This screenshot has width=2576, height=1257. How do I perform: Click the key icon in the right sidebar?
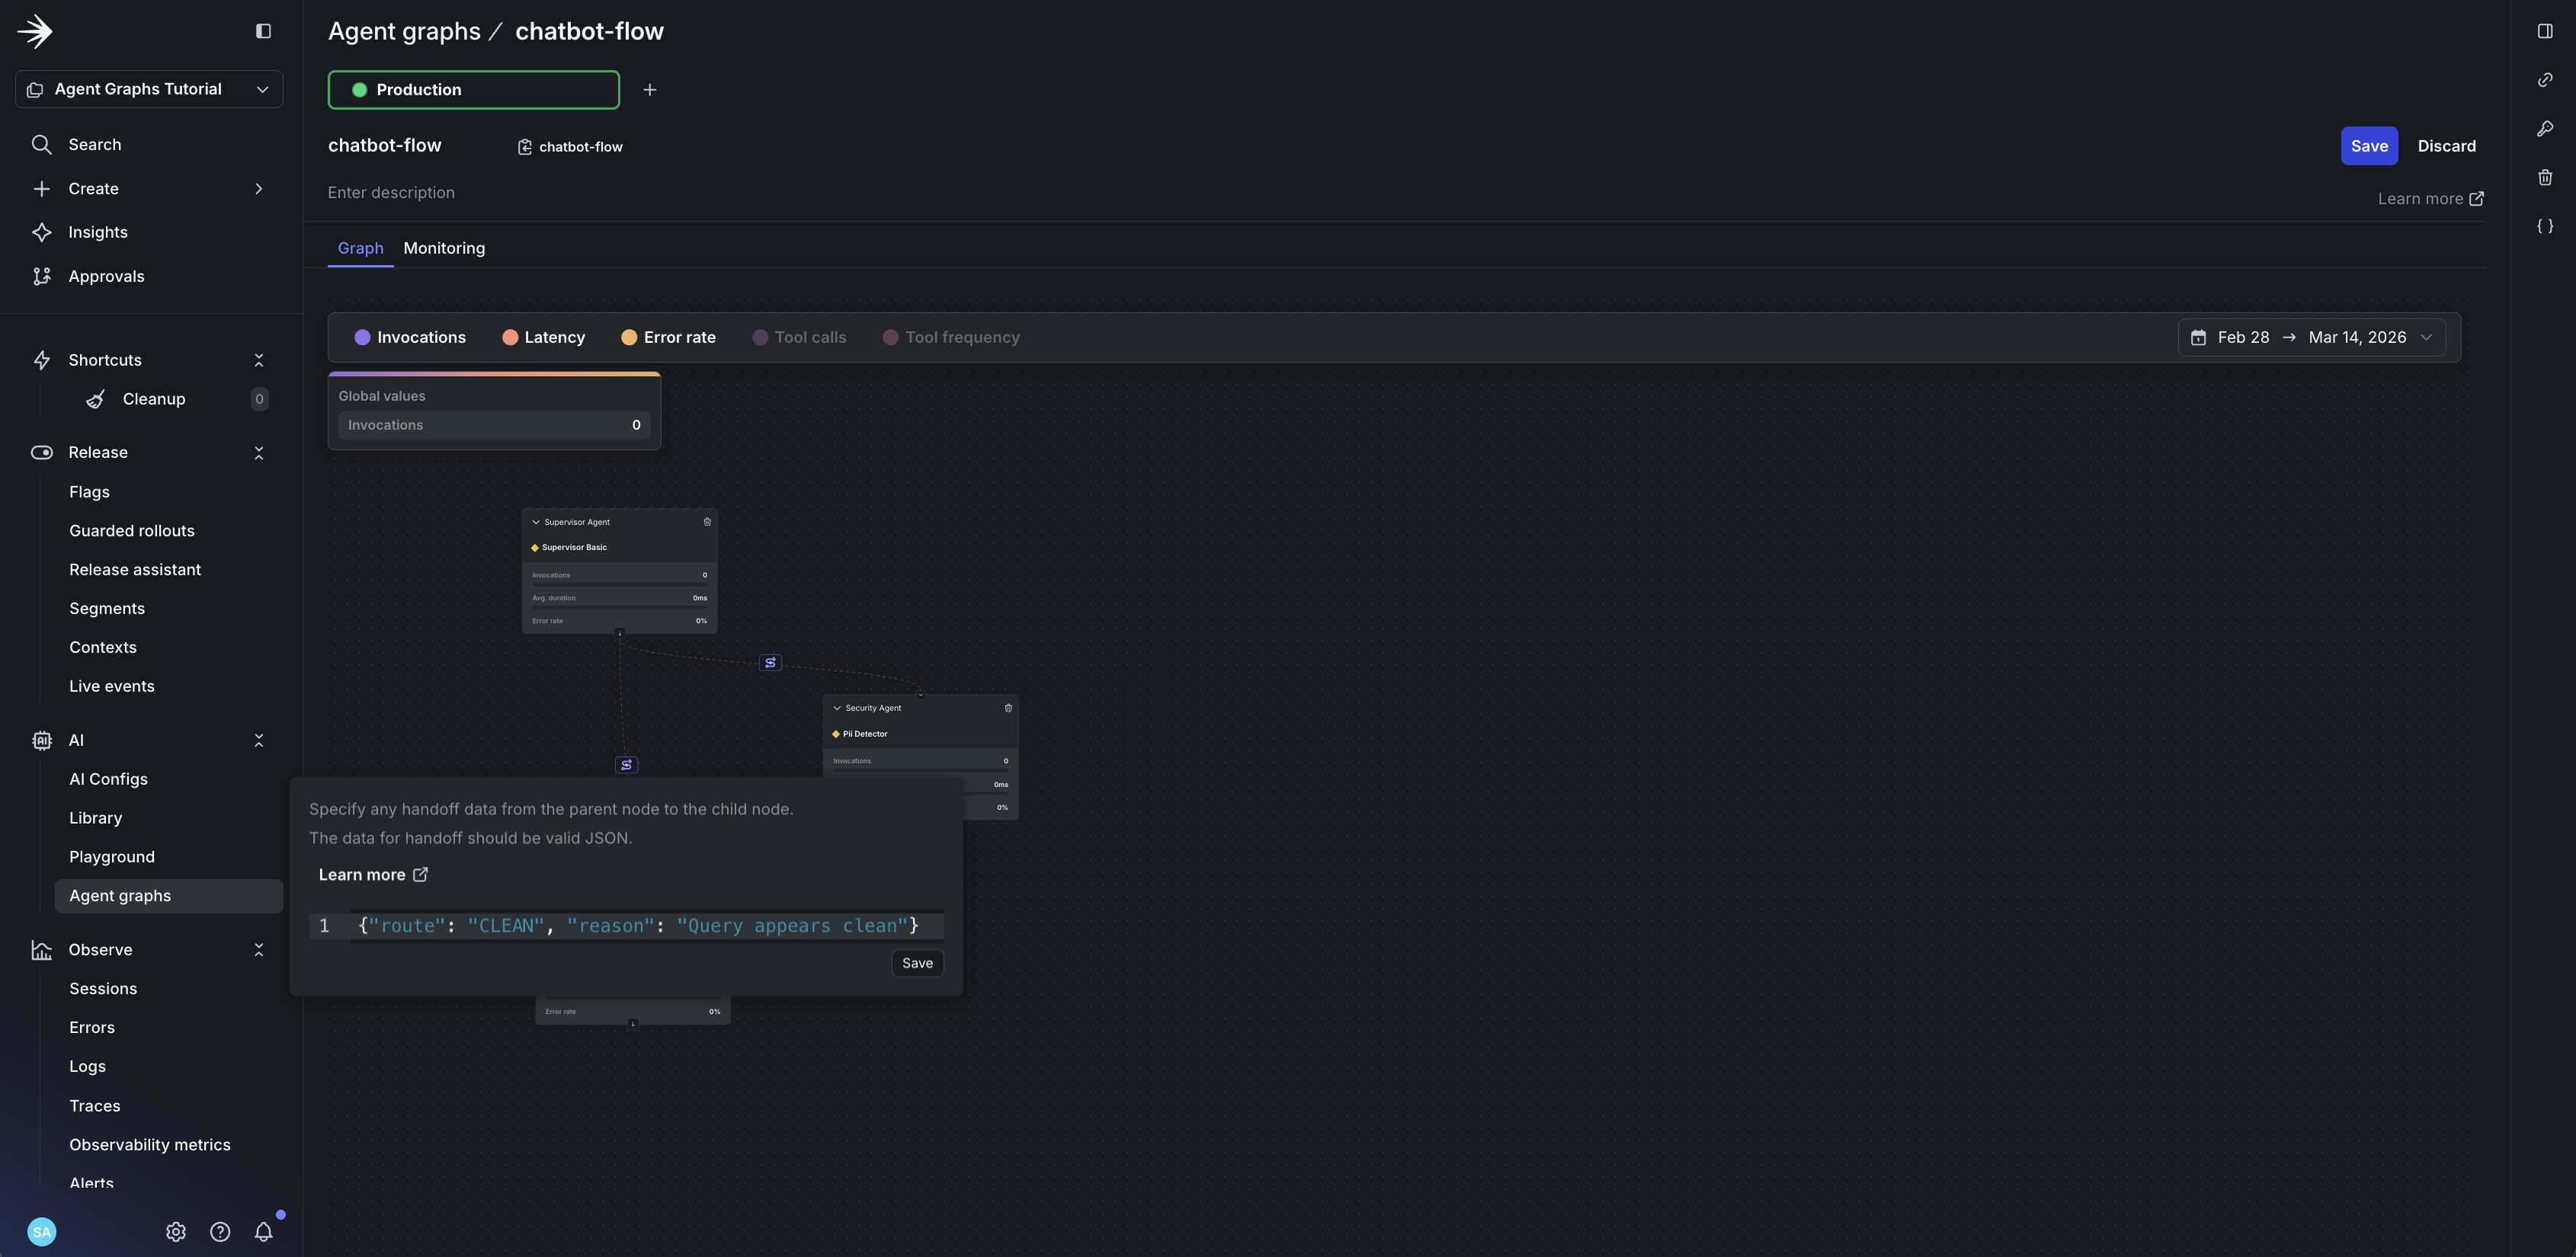click(x=2545, y=129)
